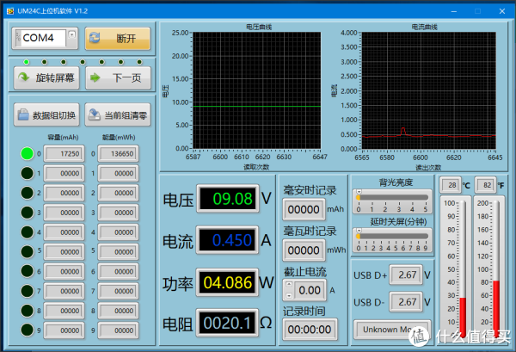
Task: Click the app icon in title bar
Action: pyautogui.click(x=10, y=11)
